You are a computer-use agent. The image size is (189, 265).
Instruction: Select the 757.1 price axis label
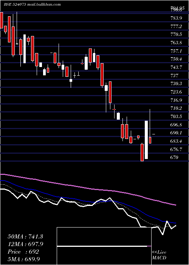[x=176, y=51]
